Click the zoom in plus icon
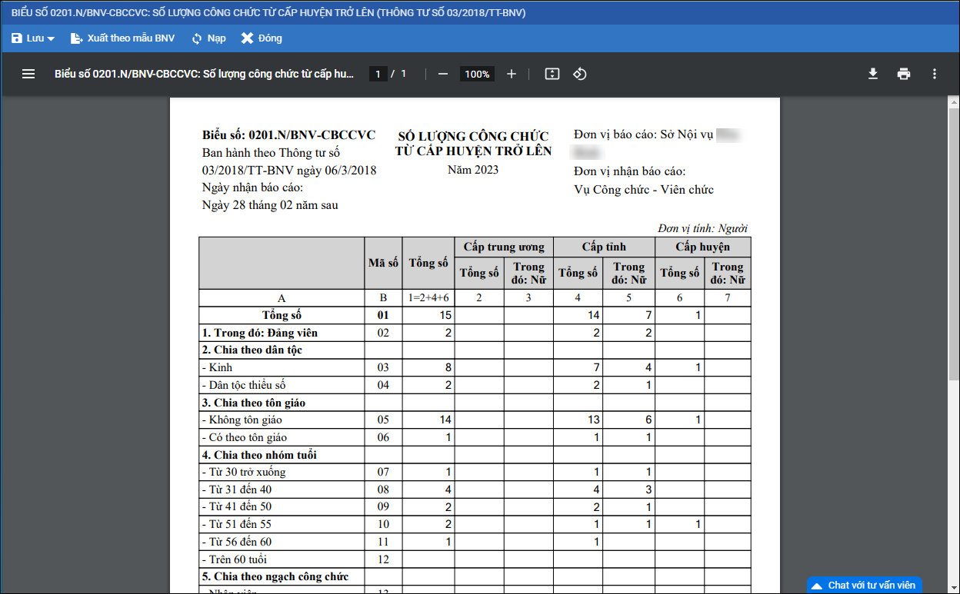 [x=512, y=74]
